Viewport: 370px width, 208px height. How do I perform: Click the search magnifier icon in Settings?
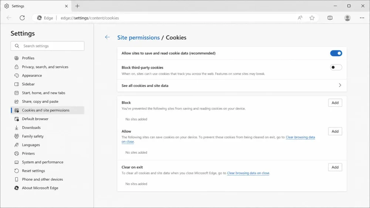click(17, 46)
